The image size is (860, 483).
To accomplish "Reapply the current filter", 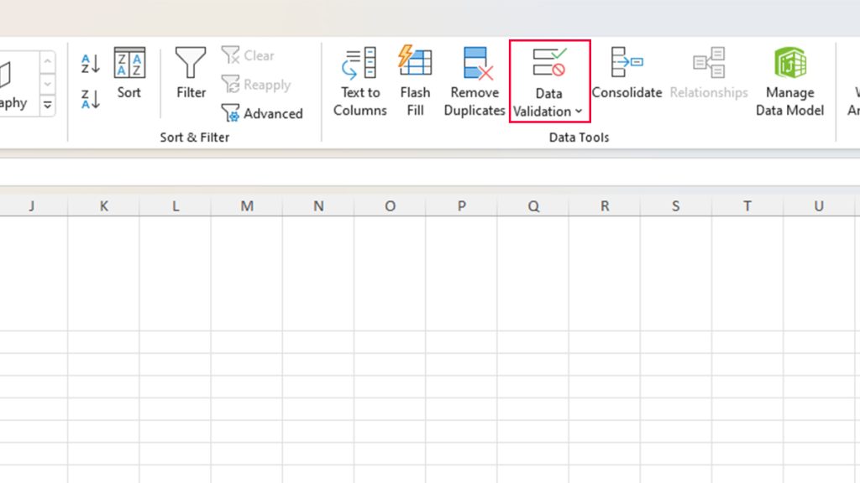I will 256,85.
